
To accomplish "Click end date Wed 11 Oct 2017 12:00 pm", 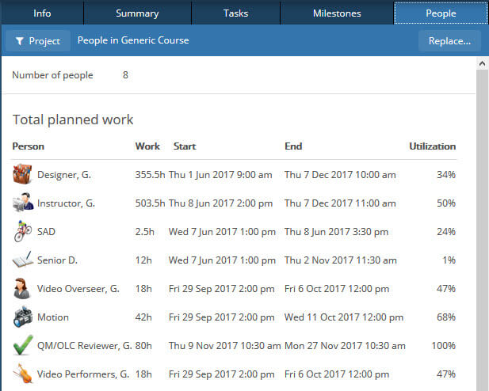I will pyautogui.click(x=344, y=317).
